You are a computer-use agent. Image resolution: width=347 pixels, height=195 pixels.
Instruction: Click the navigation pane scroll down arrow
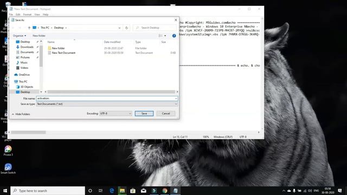pyautogui.click(x=41, y=92)
